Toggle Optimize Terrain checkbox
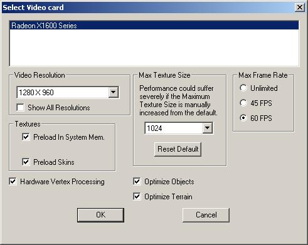308x245 pixels. click(137, 196)
